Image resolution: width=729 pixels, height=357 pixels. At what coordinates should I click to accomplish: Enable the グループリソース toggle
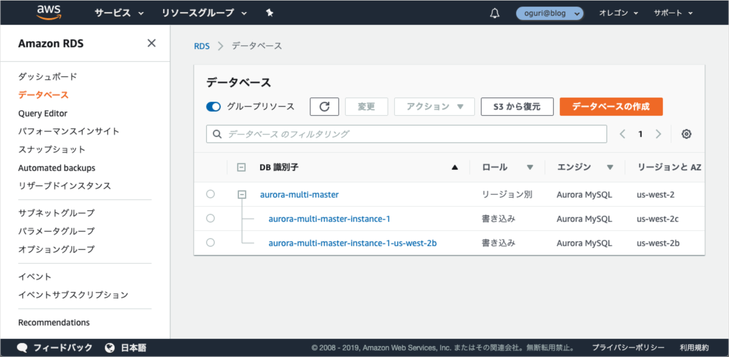click(x=213, y=106)
